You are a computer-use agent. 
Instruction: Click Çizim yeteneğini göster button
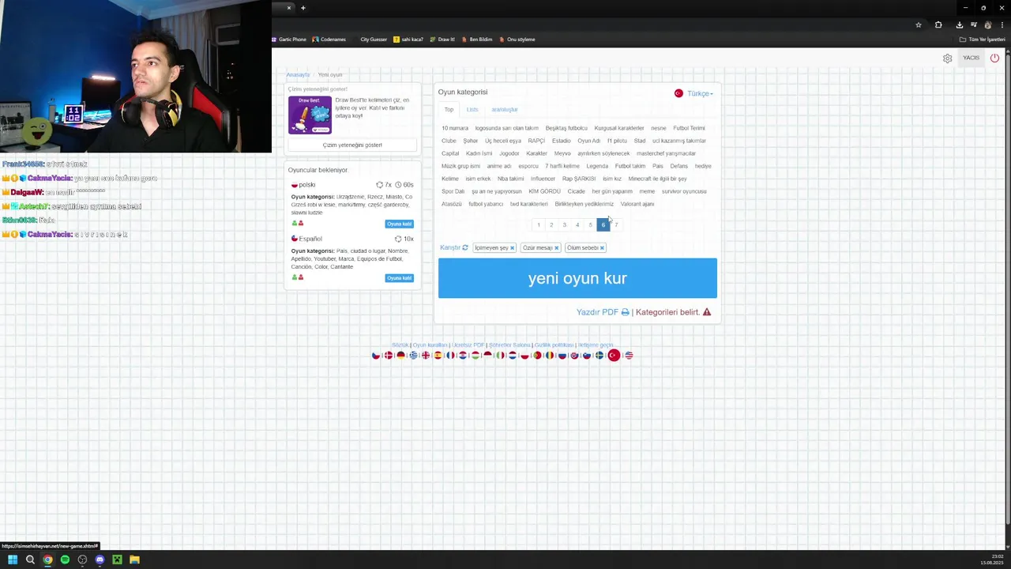(352, 145)
